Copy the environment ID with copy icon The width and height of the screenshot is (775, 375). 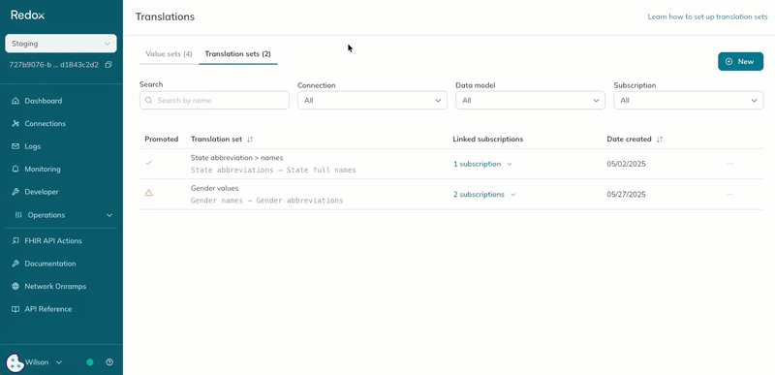pos(108,65)
